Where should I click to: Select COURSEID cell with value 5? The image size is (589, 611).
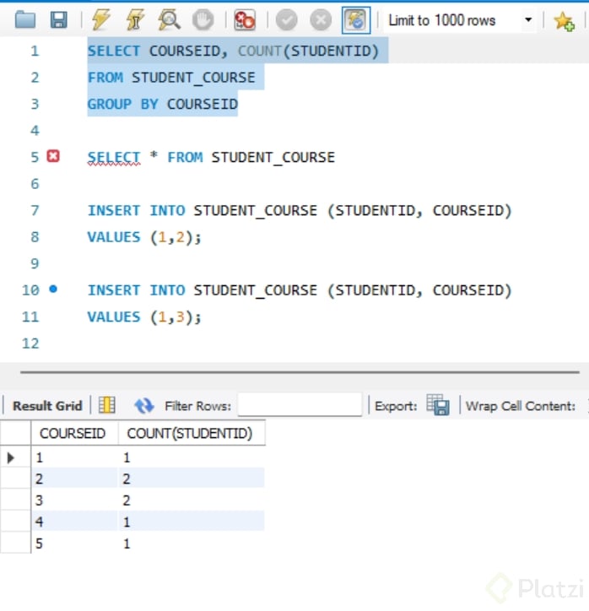coord(74,543)
